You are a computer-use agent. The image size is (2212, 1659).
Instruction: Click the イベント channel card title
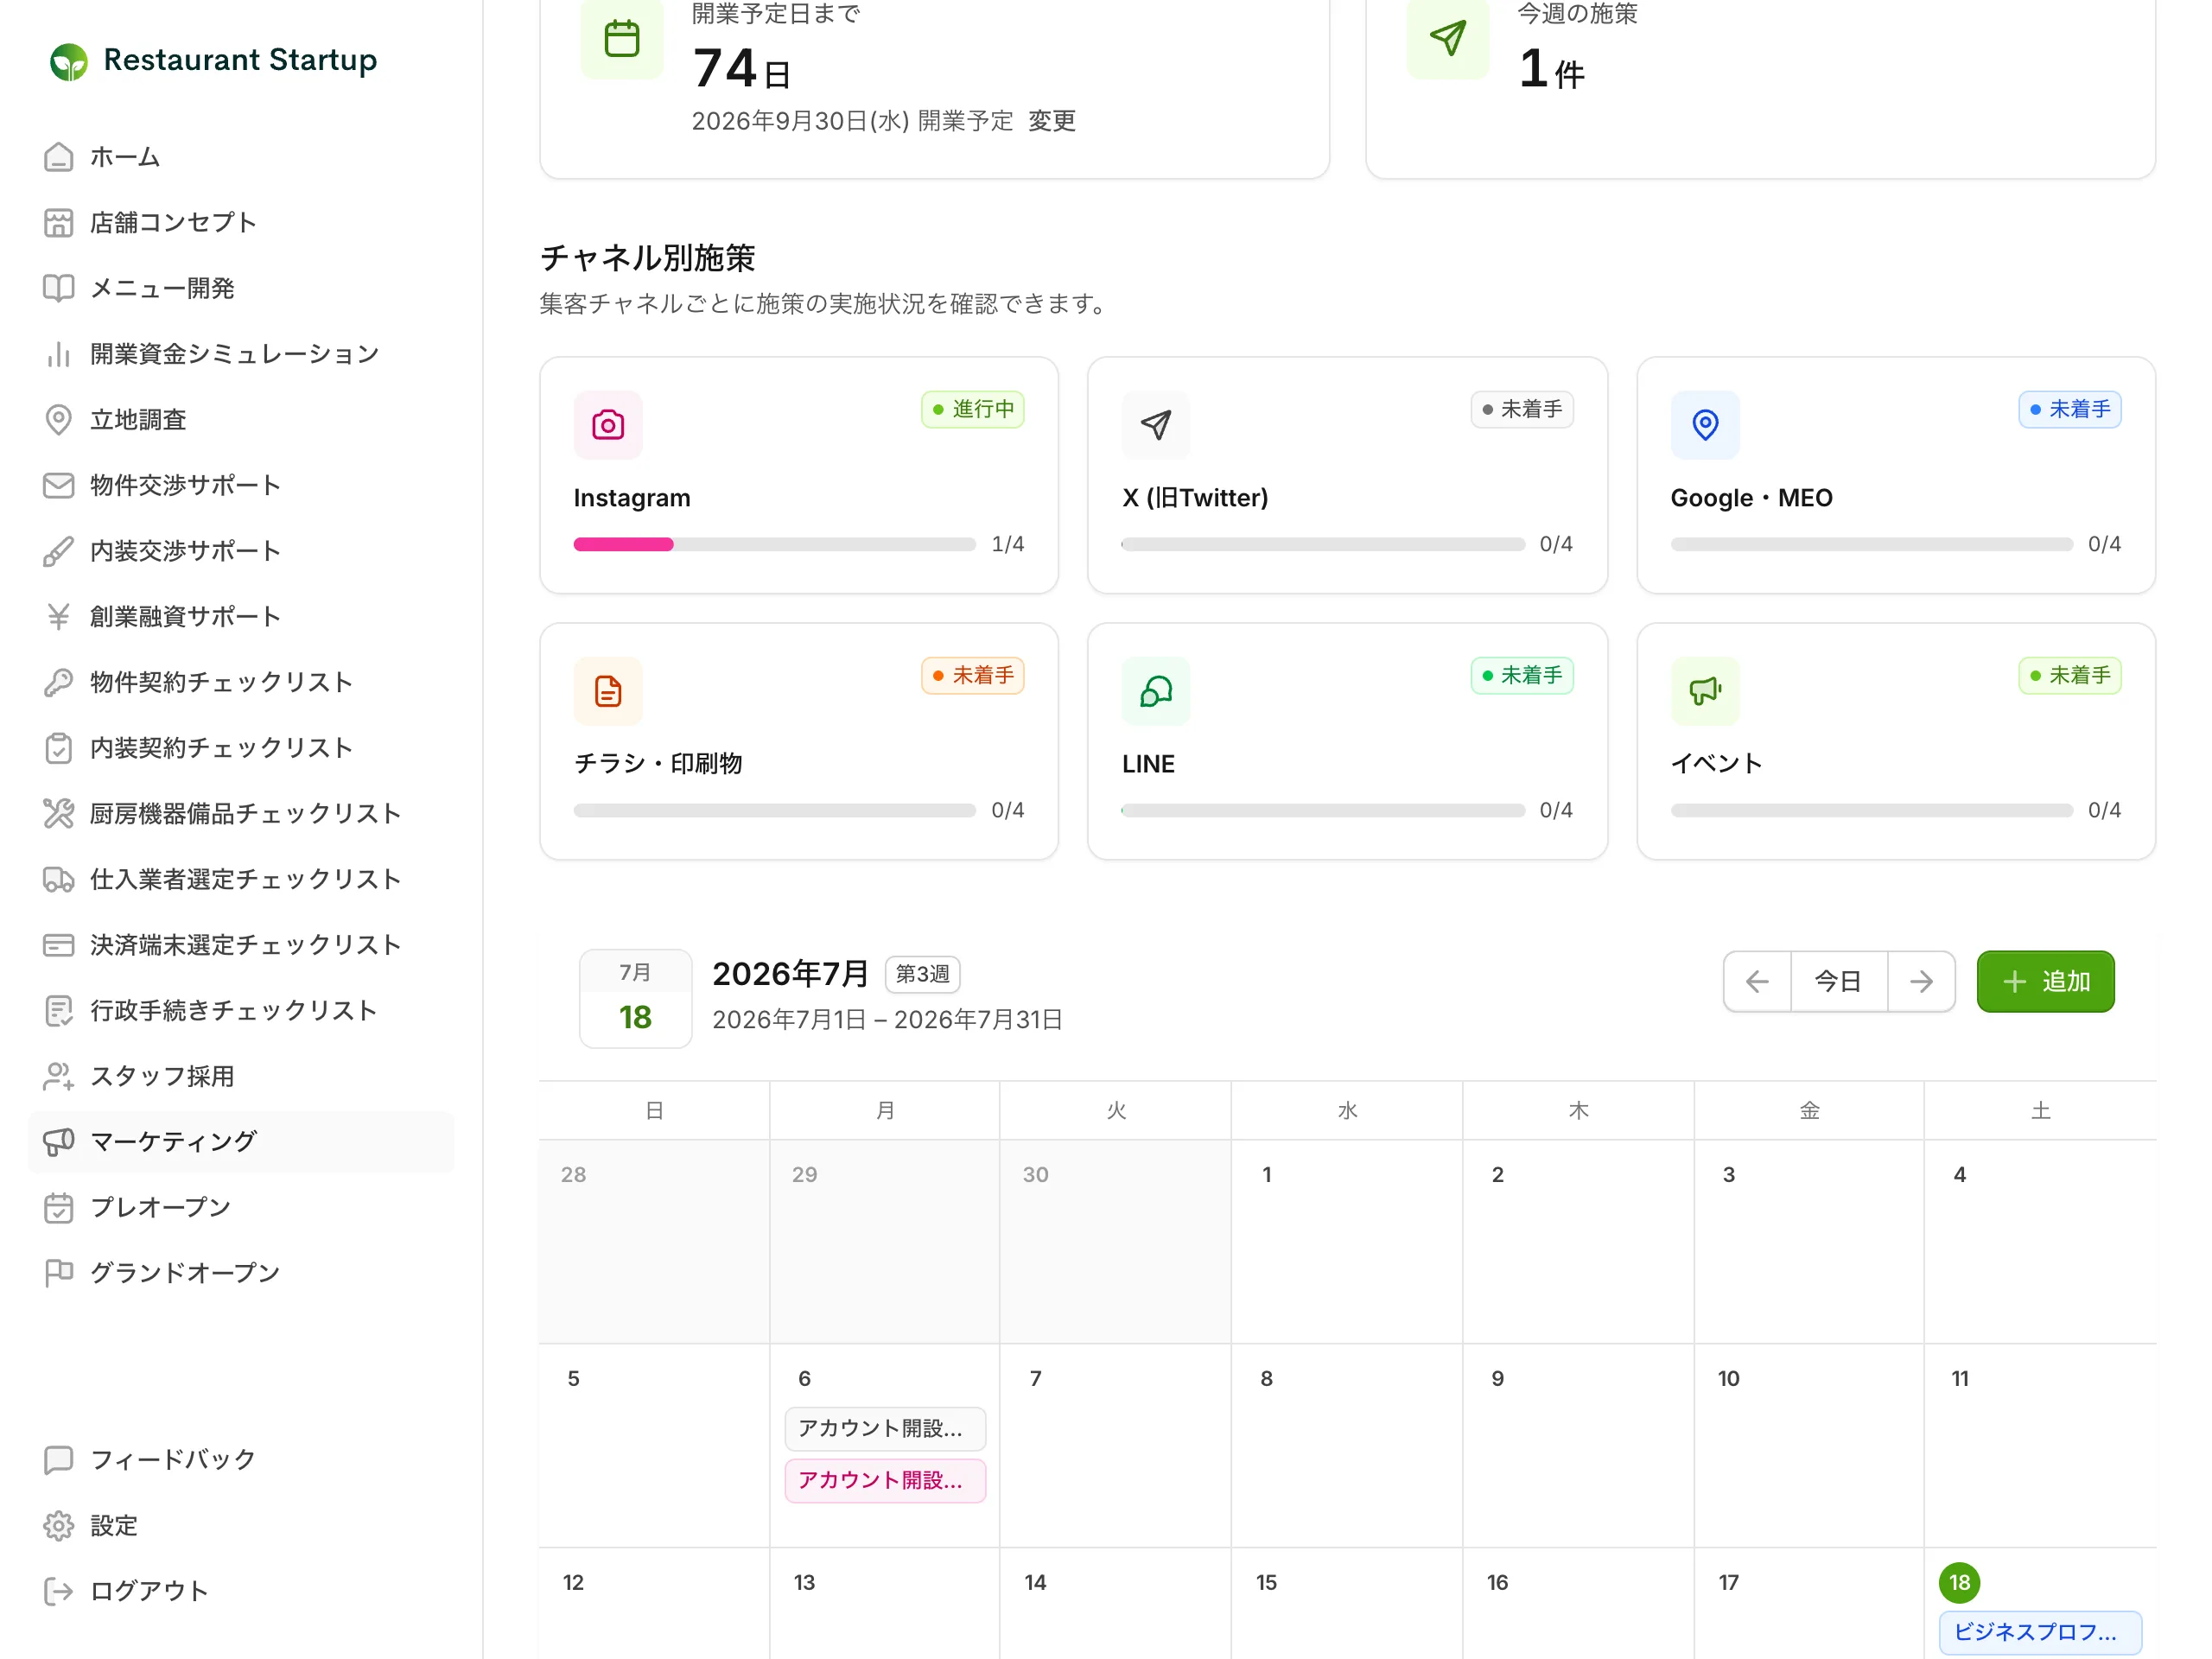point(1716,764)
